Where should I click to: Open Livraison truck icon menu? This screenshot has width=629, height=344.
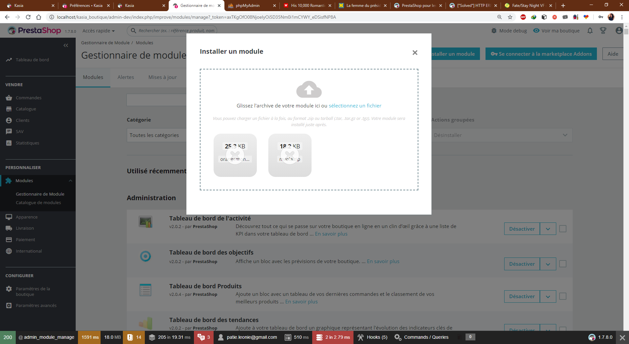point(9,228)
